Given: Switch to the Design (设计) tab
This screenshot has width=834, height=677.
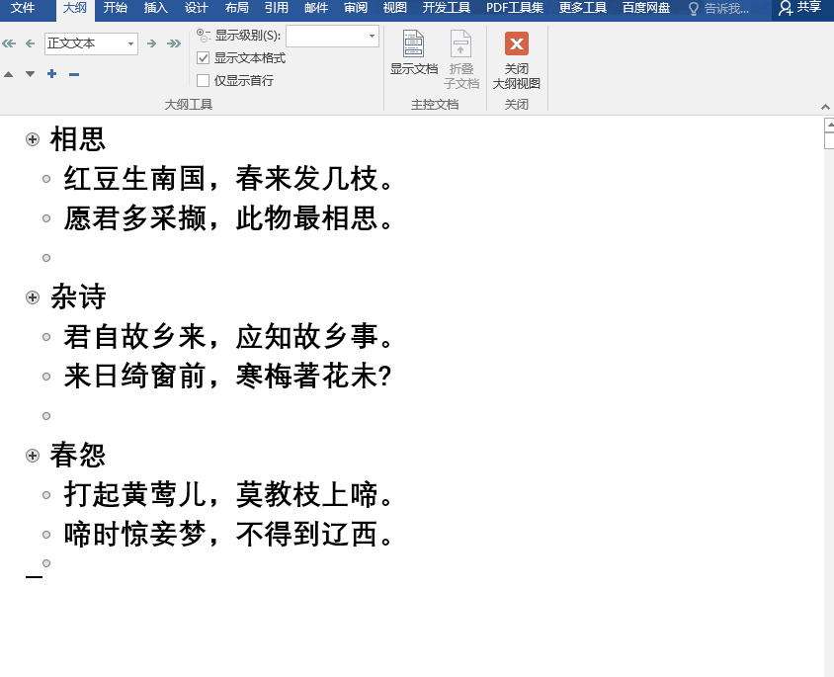Looking at the screenshot, I should 197,8.
